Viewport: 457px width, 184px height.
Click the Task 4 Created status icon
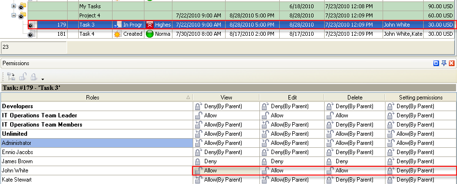pyautogui.click(x=117, y=34)
